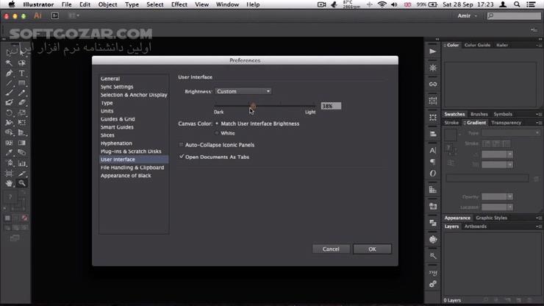Confirm preferences with OK button
Viewport: 544px width, 306px height.
(x=372, y=249)
